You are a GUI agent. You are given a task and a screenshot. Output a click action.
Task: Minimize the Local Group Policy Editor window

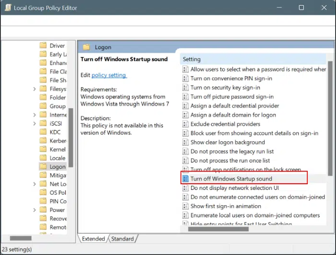pos(279,8)
